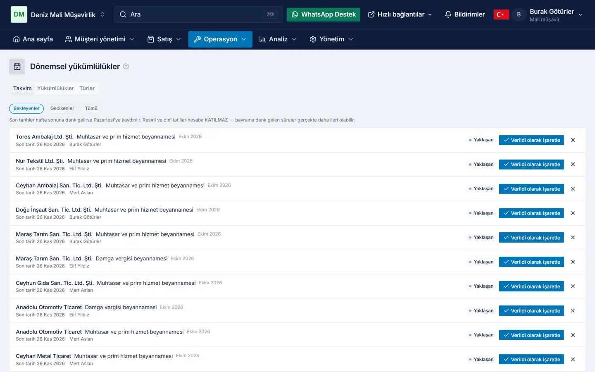Open the Turkish flag language selector

501,14
